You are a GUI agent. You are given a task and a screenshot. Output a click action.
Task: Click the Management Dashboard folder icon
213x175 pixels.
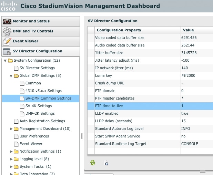(16, 128)
